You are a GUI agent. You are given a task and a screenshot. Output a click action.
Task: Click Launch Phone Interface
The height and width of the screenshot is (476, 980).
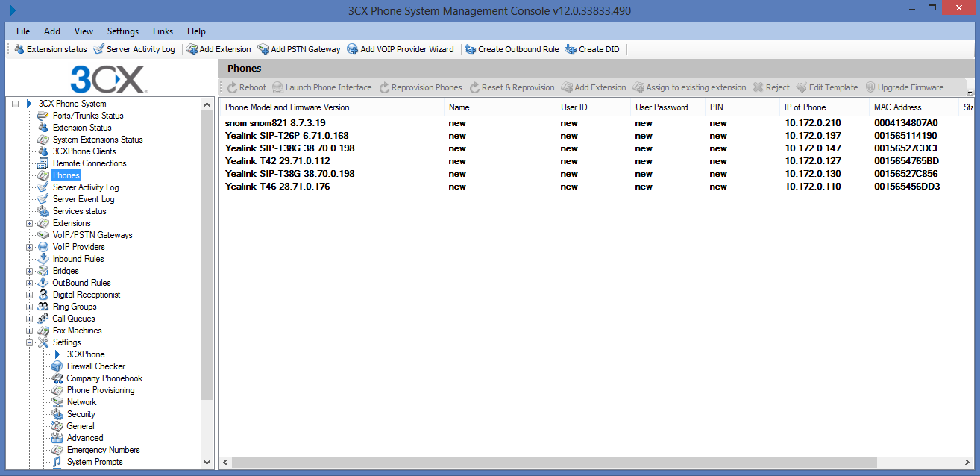click(322, 87)
